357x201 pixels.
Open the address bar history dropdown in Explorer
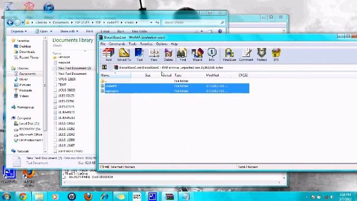click(x=151, y=22)
